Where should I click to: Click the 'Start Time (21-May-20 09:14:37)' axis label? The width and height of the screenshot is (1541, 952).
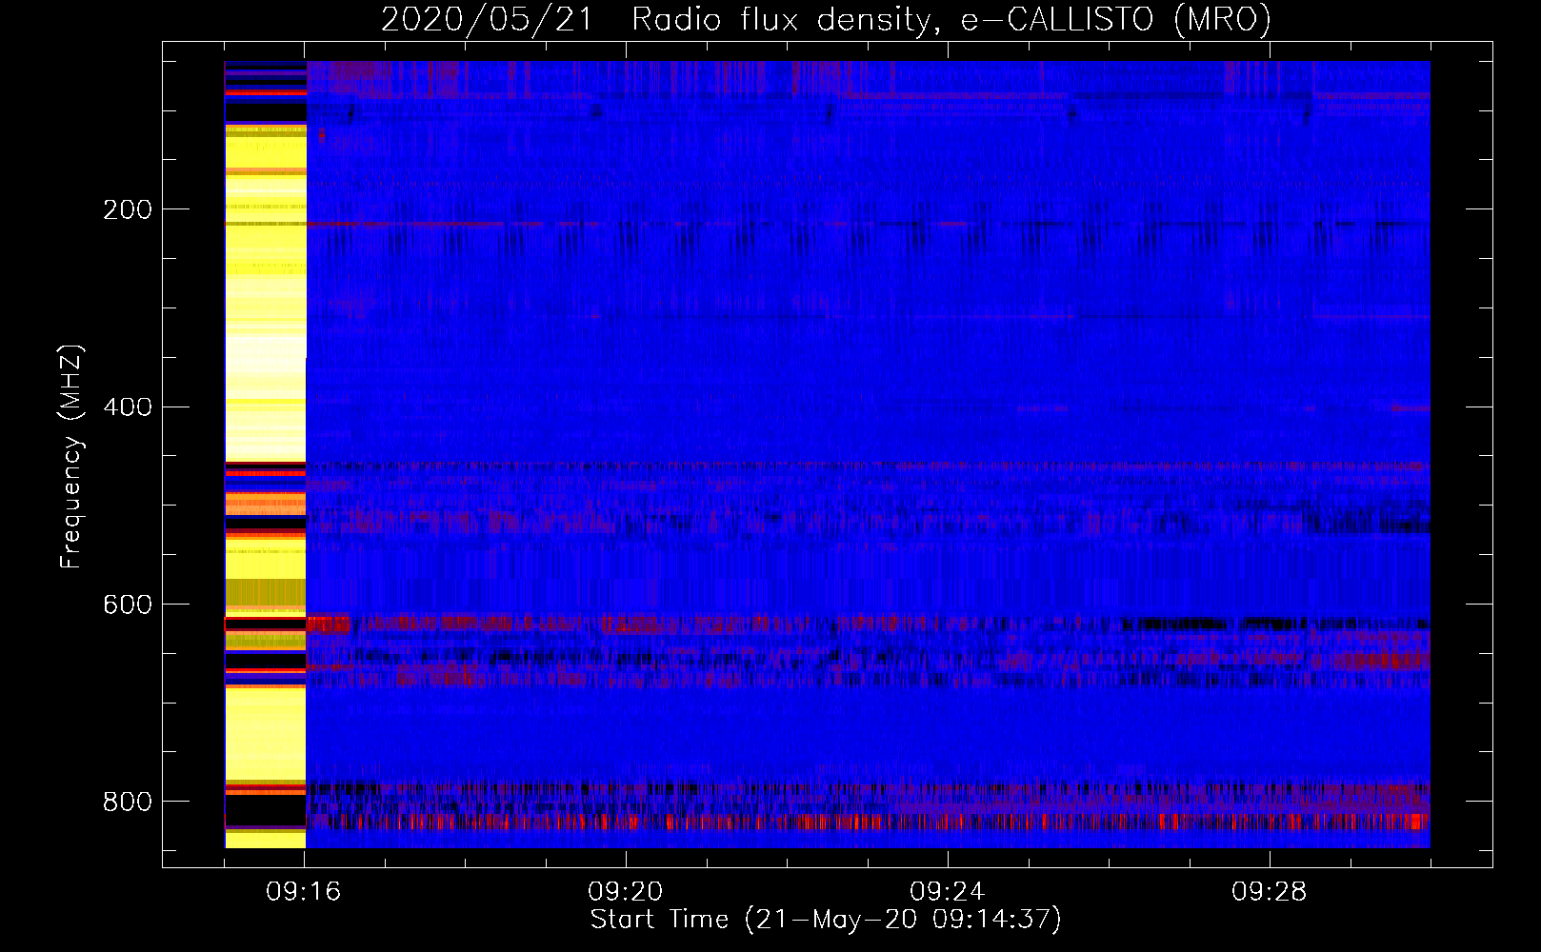tap(826, 920)
